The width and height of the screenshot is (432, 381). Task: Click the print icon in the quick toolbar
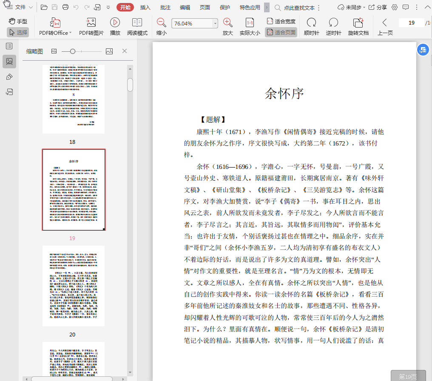[65, 7]
